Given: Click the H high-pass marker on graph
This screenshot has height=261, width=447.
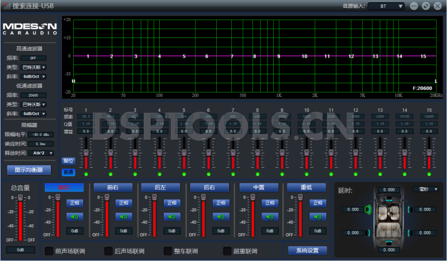Looking at the screenshot, I should 73,81.
